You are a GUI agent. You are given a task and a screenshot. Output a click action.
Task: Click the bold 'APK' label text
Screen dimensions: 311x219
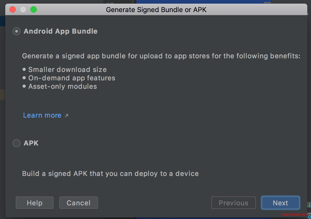point(31,143)
